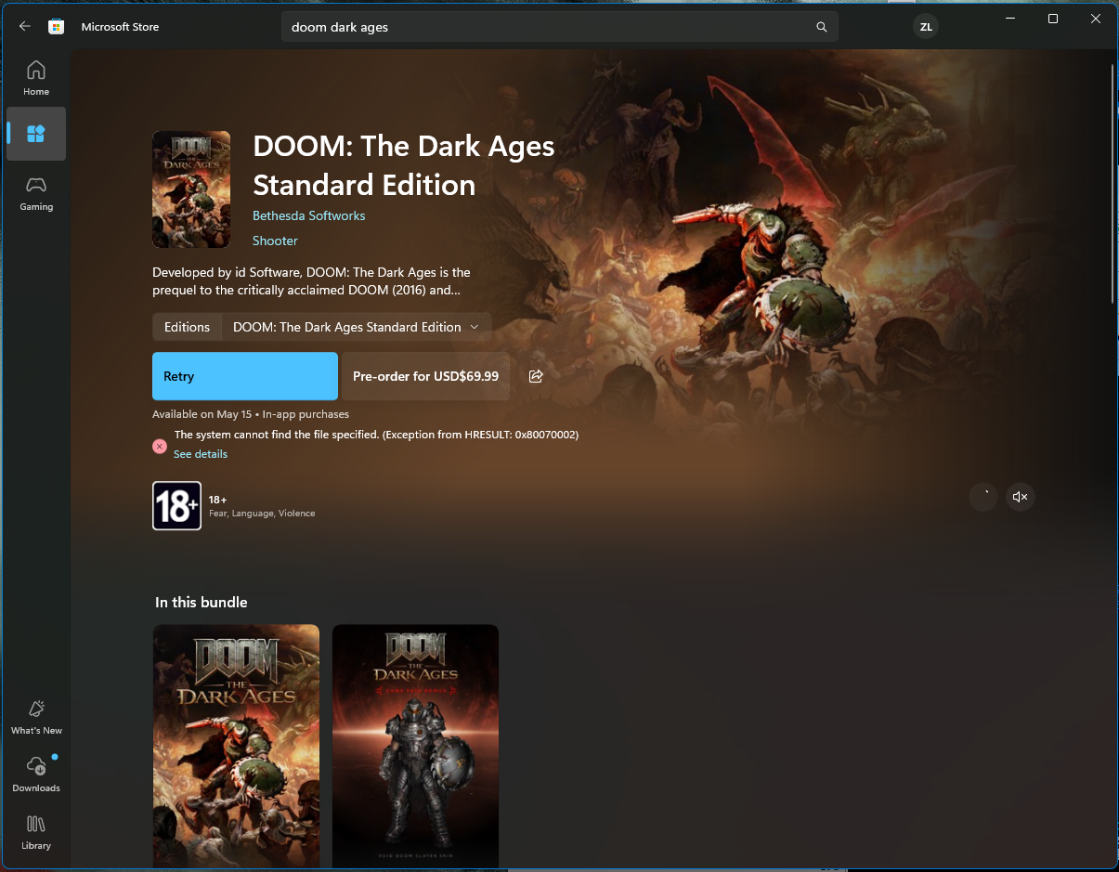Go back using the back arrow
This screenshot has height=872, width=1119.
25,27
